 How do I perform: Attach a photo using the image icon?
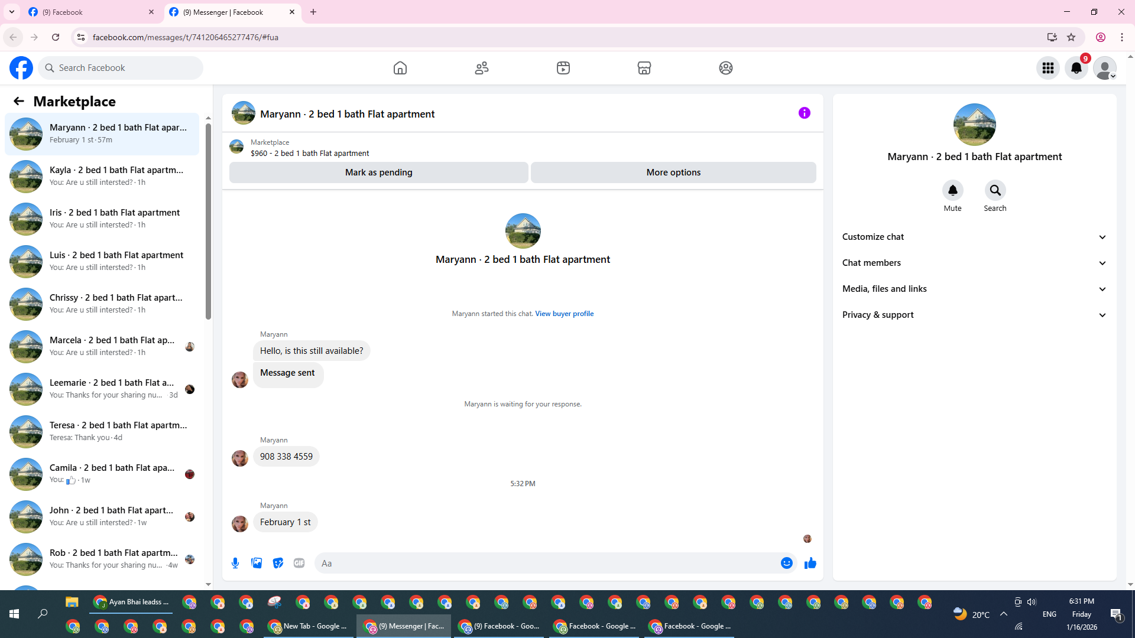pyautogui.click(x=257, y=563)
